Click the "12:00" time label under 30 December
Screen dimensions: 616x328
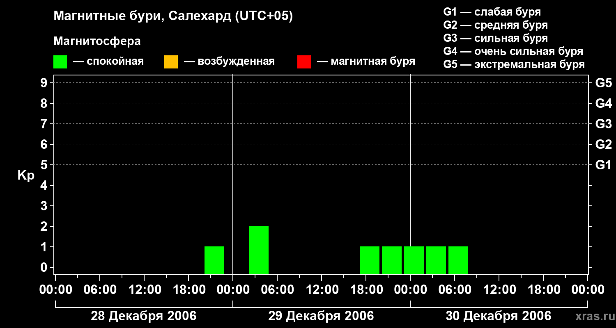coord(499,290)
